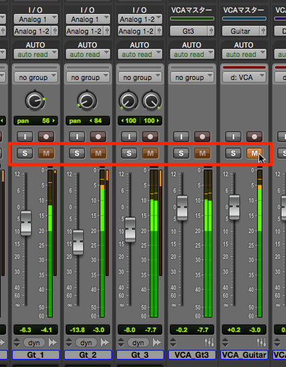
Task: Click the Guitar VCA assignment button
Action: [x=241, y=31]
